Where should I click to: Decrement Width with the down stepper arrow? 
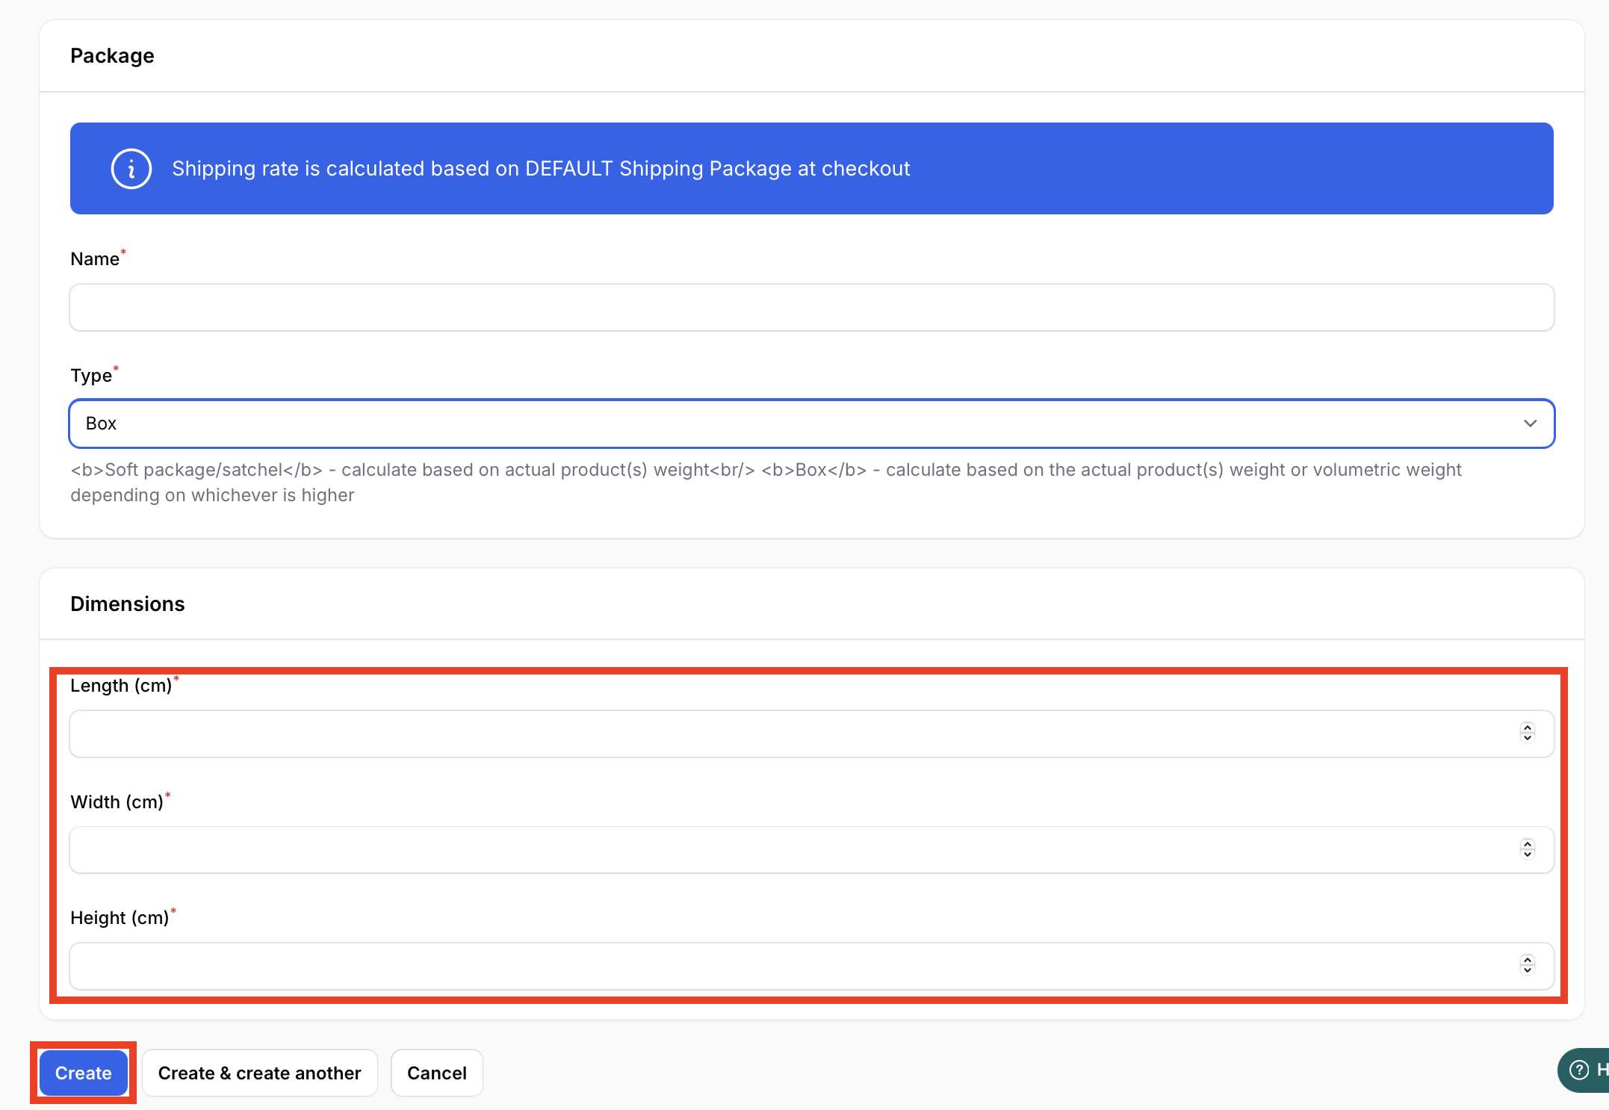pos(1528,855)
